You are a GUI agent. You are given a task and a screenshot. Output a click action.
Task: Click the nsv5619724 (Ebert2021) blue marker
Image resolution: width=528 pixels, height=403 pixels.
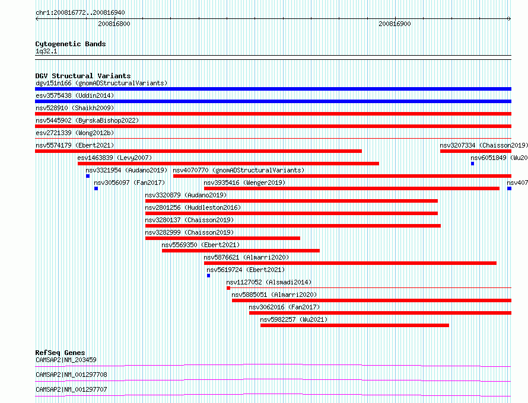point(208,276)
